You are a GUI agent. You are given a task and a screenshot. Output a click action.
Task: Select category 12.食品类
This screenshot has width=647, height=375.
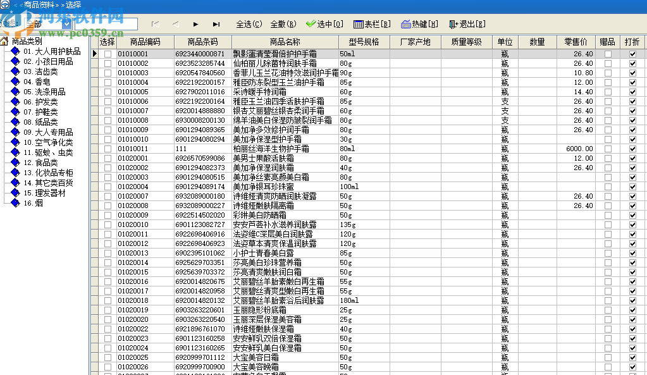pos(40,163)
